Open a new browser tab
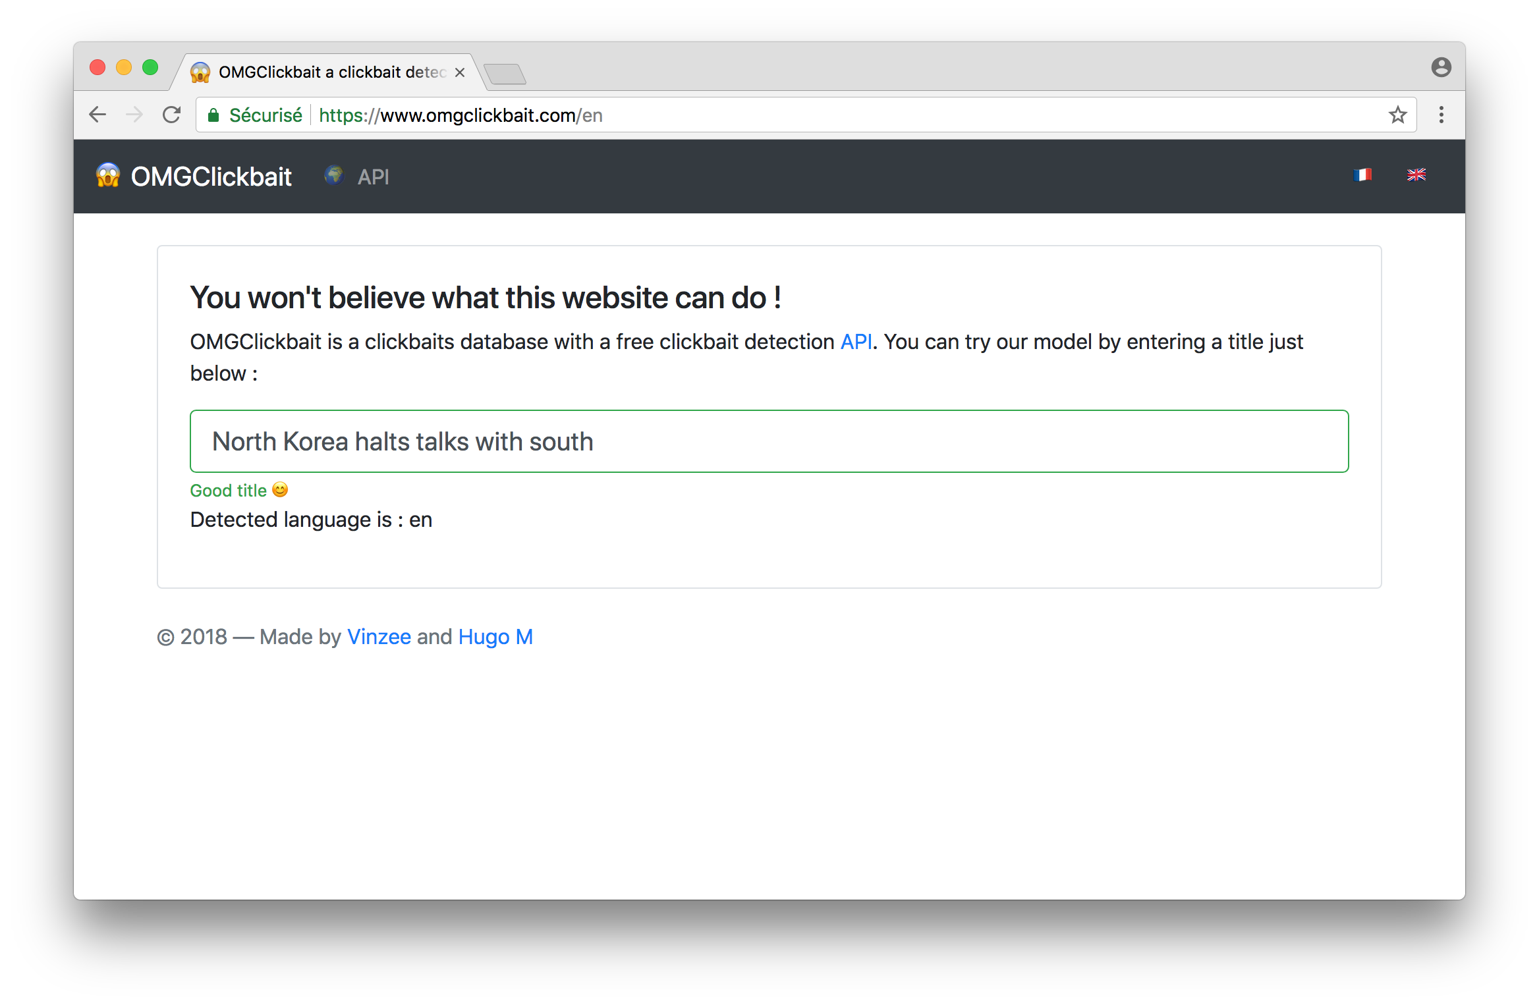This screenshot has width=1539, height=1005. tap(505, 74)
